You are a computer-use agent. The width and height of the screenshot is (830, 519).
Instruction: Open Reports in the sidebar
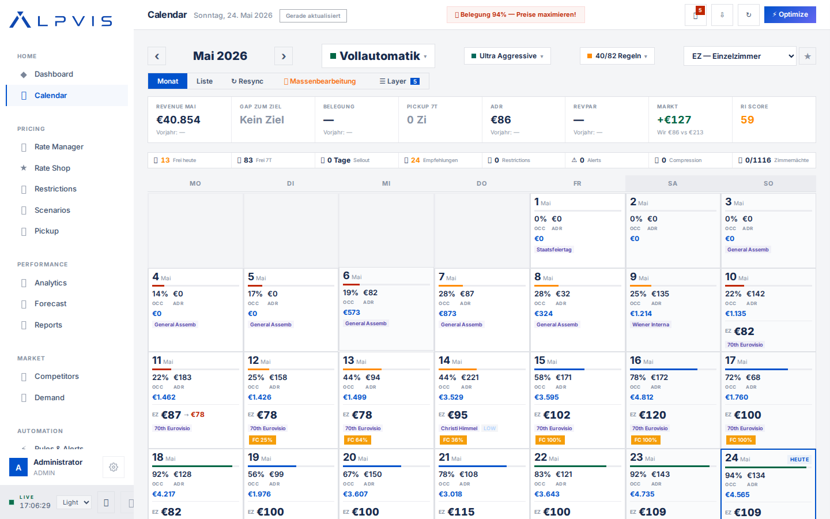(67, 325)
